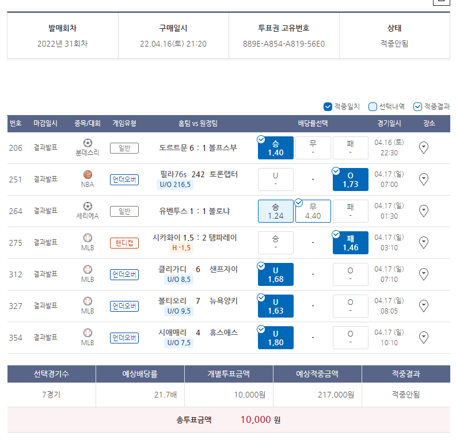This screenshot has width=456, height=443.
Task: Click the 2022년 31회차 round text
Action: [x=62, y=44]
